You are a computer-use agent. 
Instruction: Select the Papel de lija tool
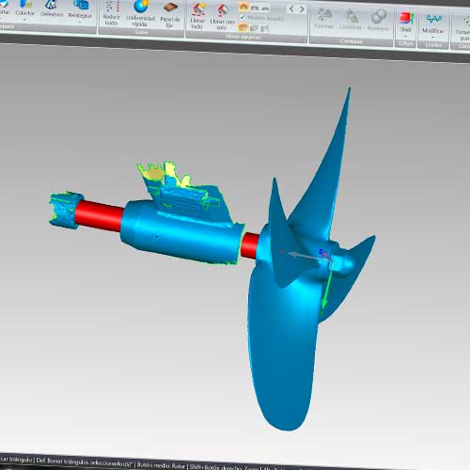point(170,15)
